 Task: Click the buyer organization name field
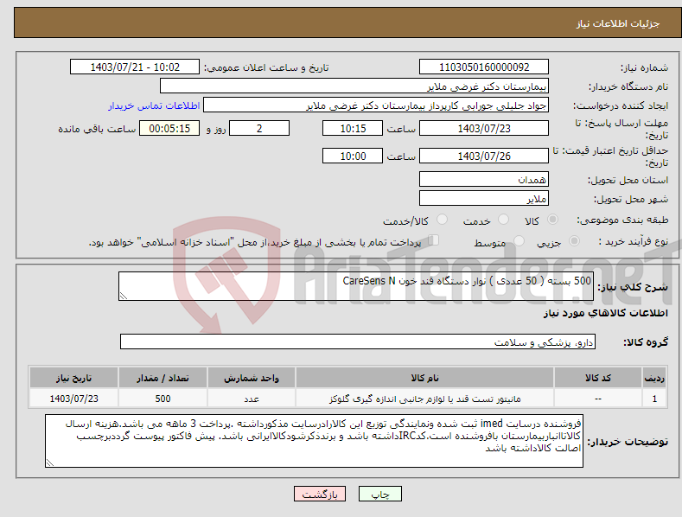(x=354, y=86)
